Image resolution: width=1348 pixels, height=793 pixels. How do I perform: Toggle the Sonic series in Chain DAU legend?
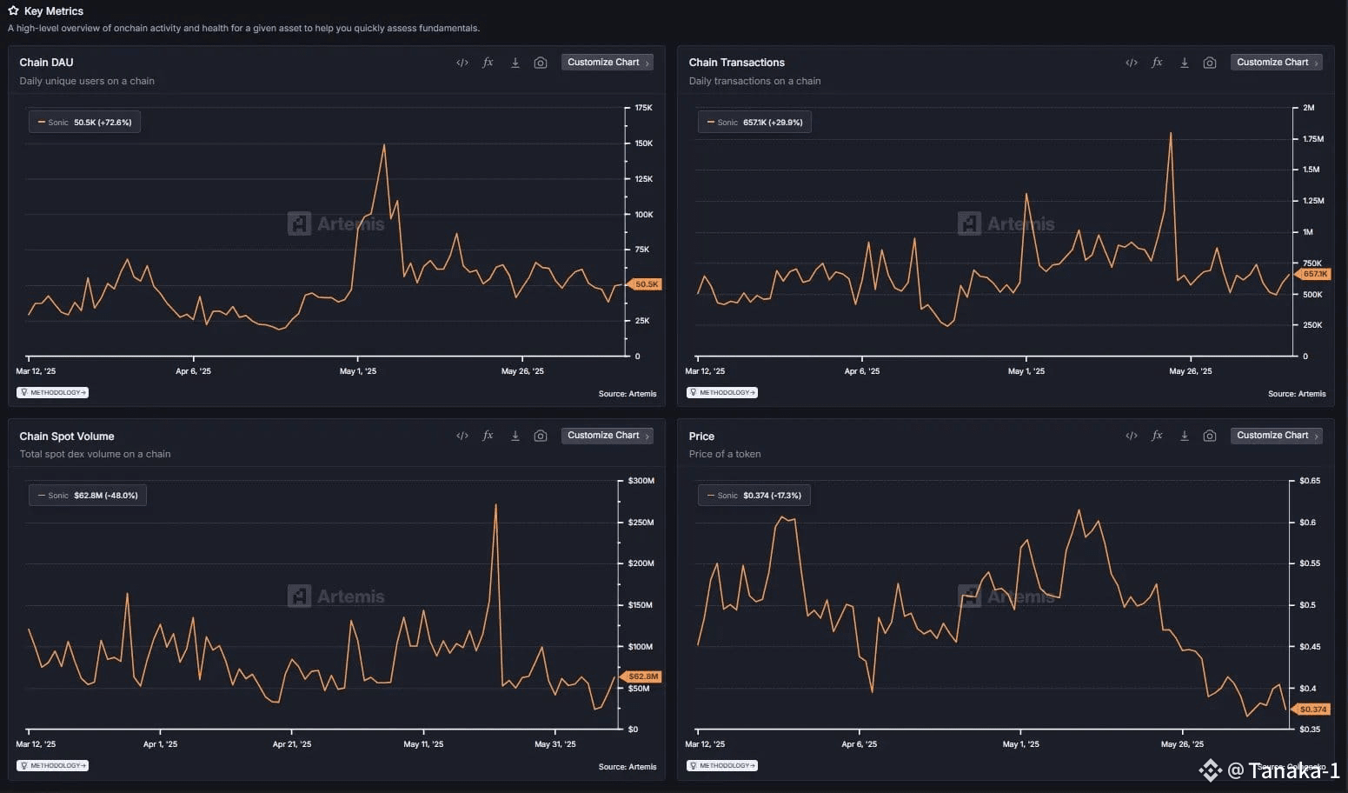(x=84, y=123)
